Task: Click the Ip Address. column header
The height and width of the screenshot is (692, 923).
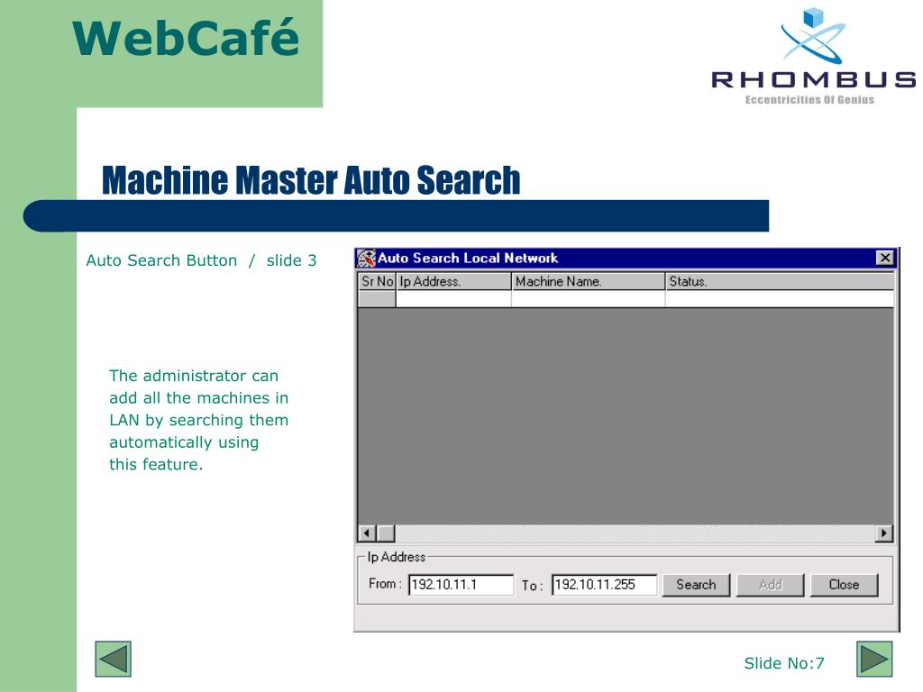Action: [x=454, y=282]
